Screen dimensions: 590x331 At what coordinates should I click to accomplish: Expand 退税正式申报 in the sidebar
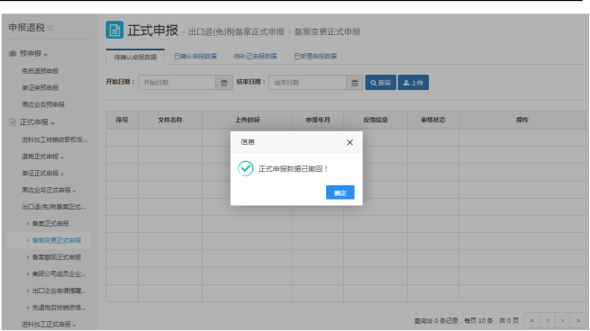click(42, 157)
